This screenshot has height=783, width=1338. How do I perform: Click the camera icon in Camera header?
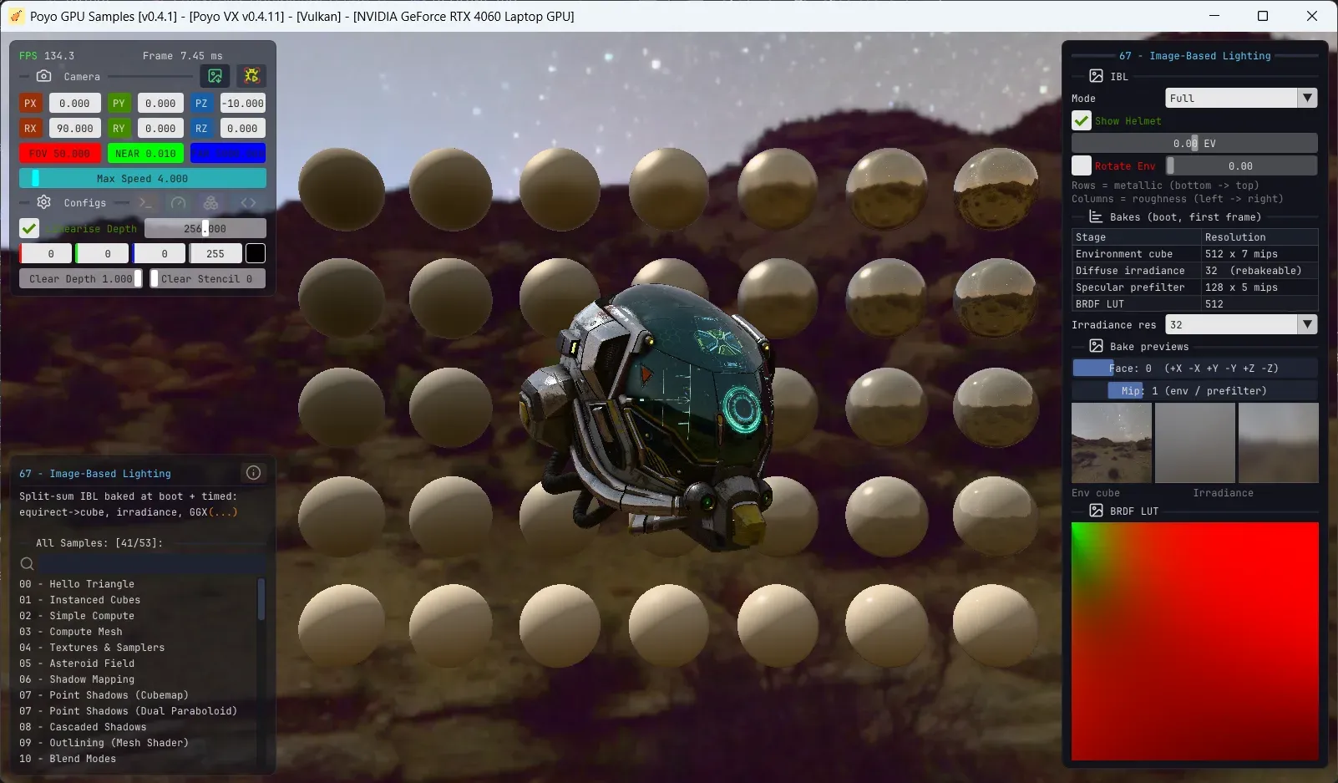click(x=44, y=76)
